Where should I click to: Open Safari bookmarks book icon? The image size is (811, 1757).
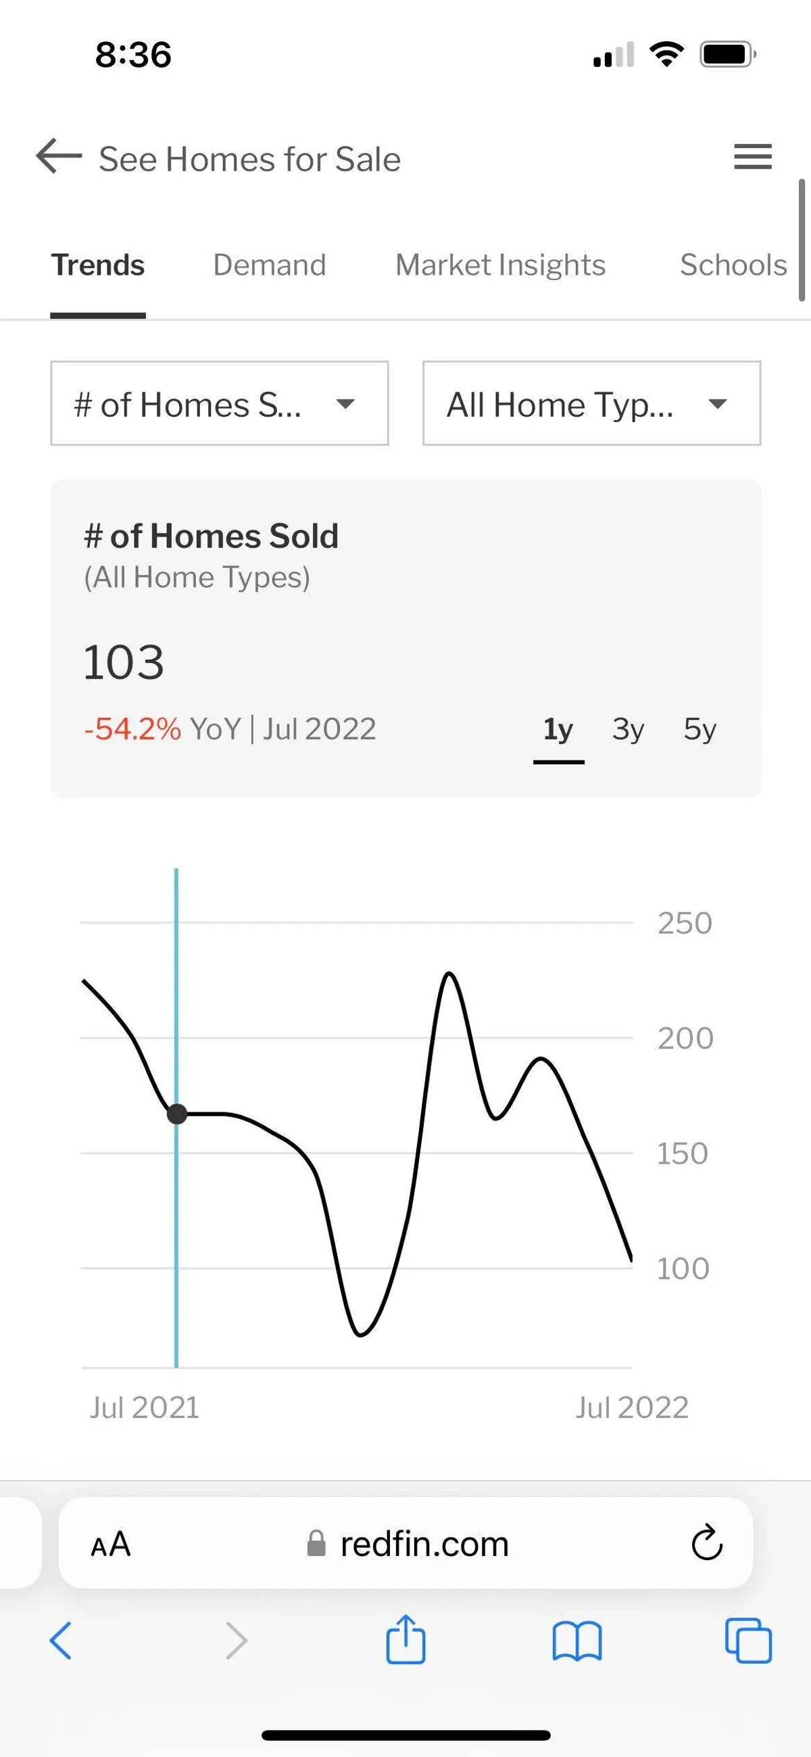point(576,1641)
